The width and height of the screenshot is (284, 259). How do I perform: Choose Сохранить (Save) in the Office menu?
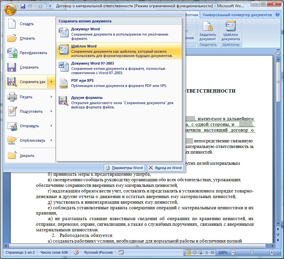(30, 67)
